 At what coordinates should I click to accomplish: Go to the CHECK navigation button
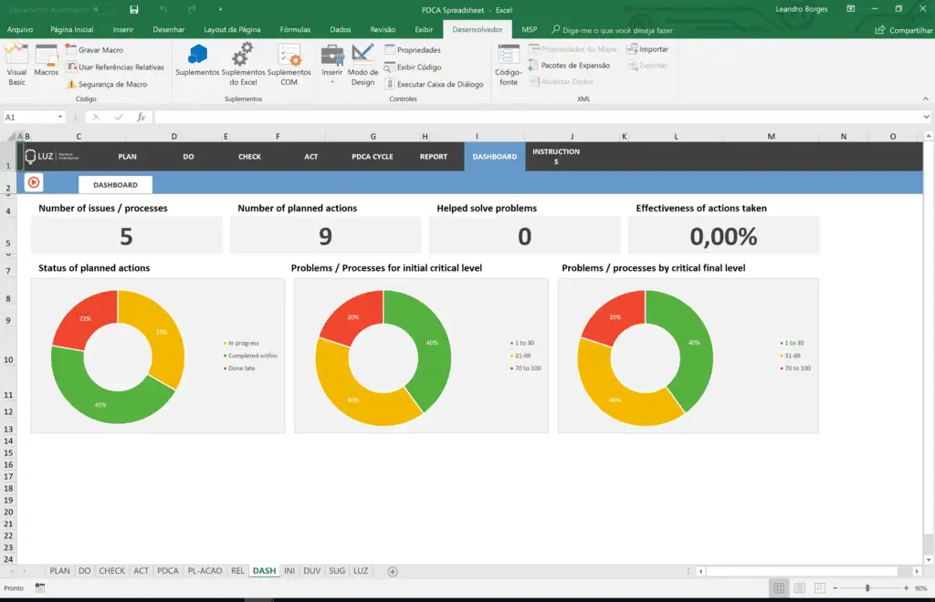tap(249, 157)
